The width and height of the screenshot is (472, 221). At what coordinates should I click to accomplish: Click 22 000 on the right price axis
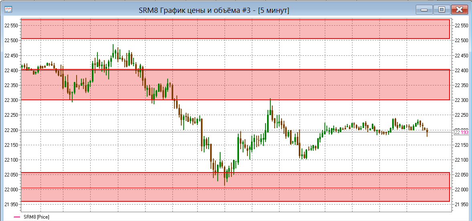(462, 189)
